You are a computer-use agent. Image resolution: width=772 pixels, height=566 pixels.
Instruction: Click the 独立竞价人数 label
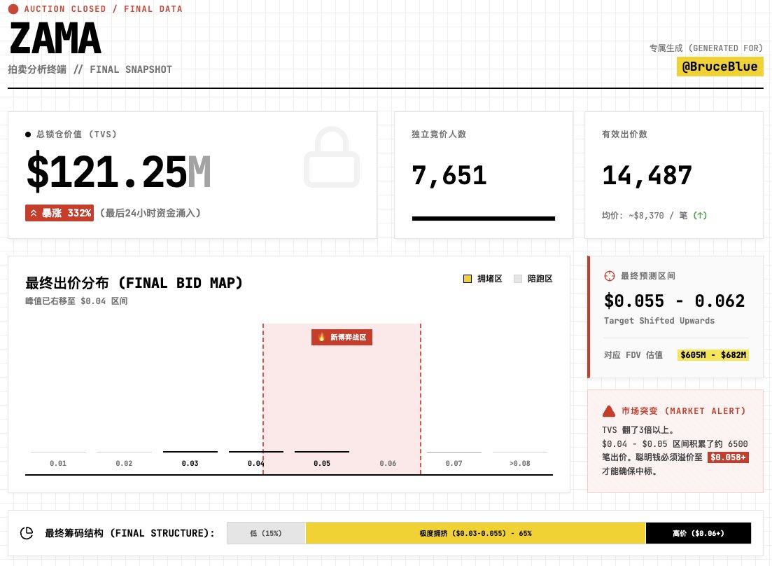click(x=439, y=134)
